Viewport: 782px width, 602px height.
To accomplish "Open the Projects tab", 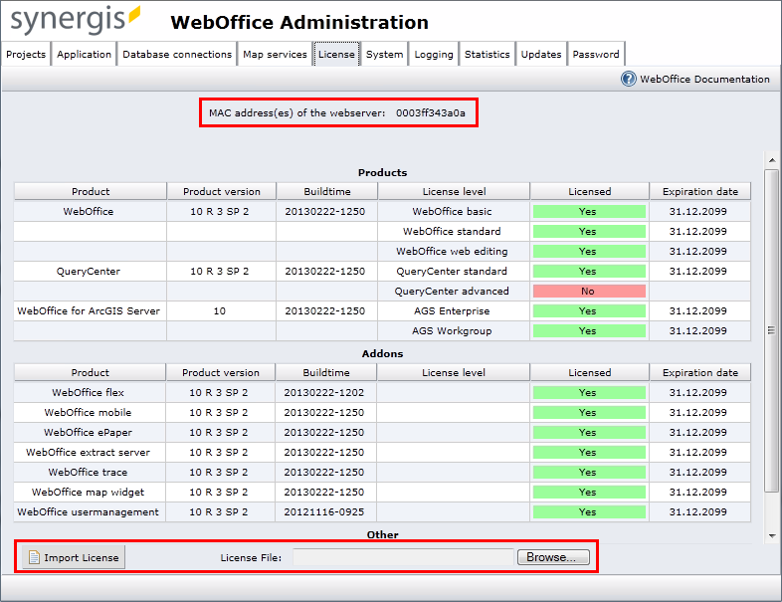I will tap(26, 55).
